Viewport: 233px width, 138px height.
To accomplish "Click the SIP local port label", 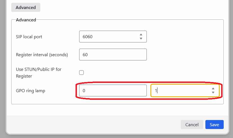I will pos(29,37).
